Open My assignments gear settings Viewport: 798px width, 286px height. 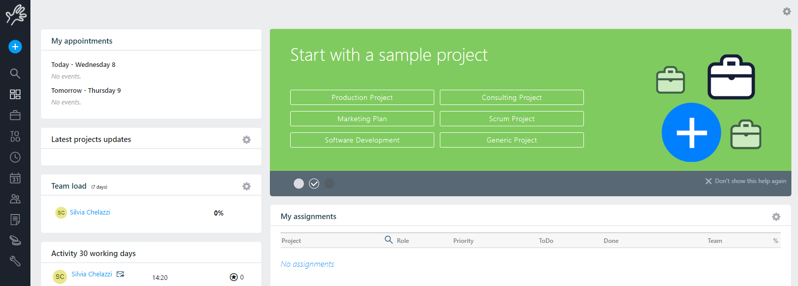tap(776, 217)
